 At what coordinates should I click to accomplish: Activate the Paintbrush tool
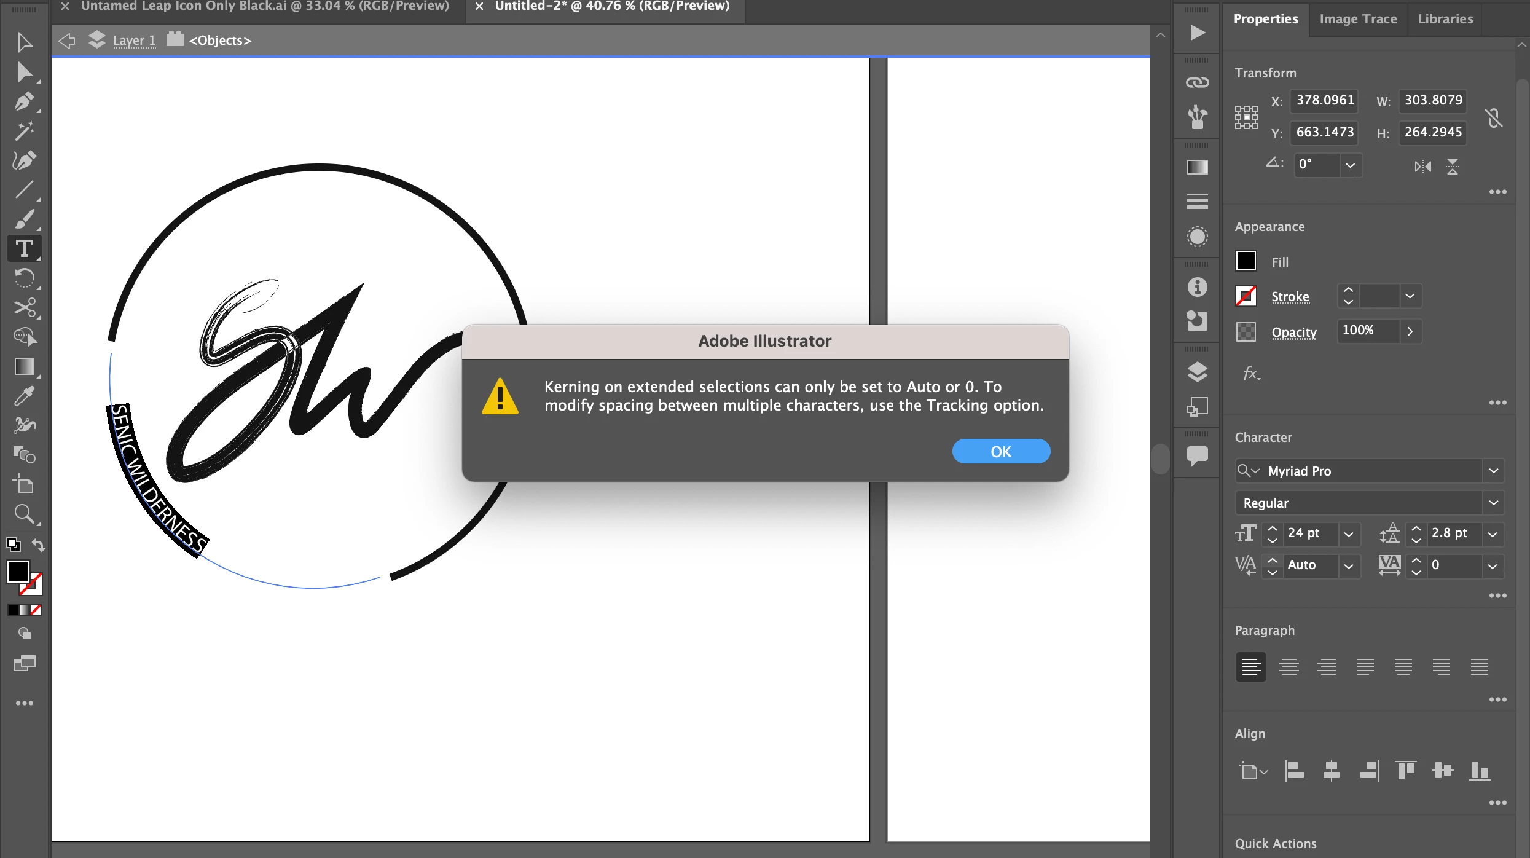pyautogui.click(x=25, y=219)
